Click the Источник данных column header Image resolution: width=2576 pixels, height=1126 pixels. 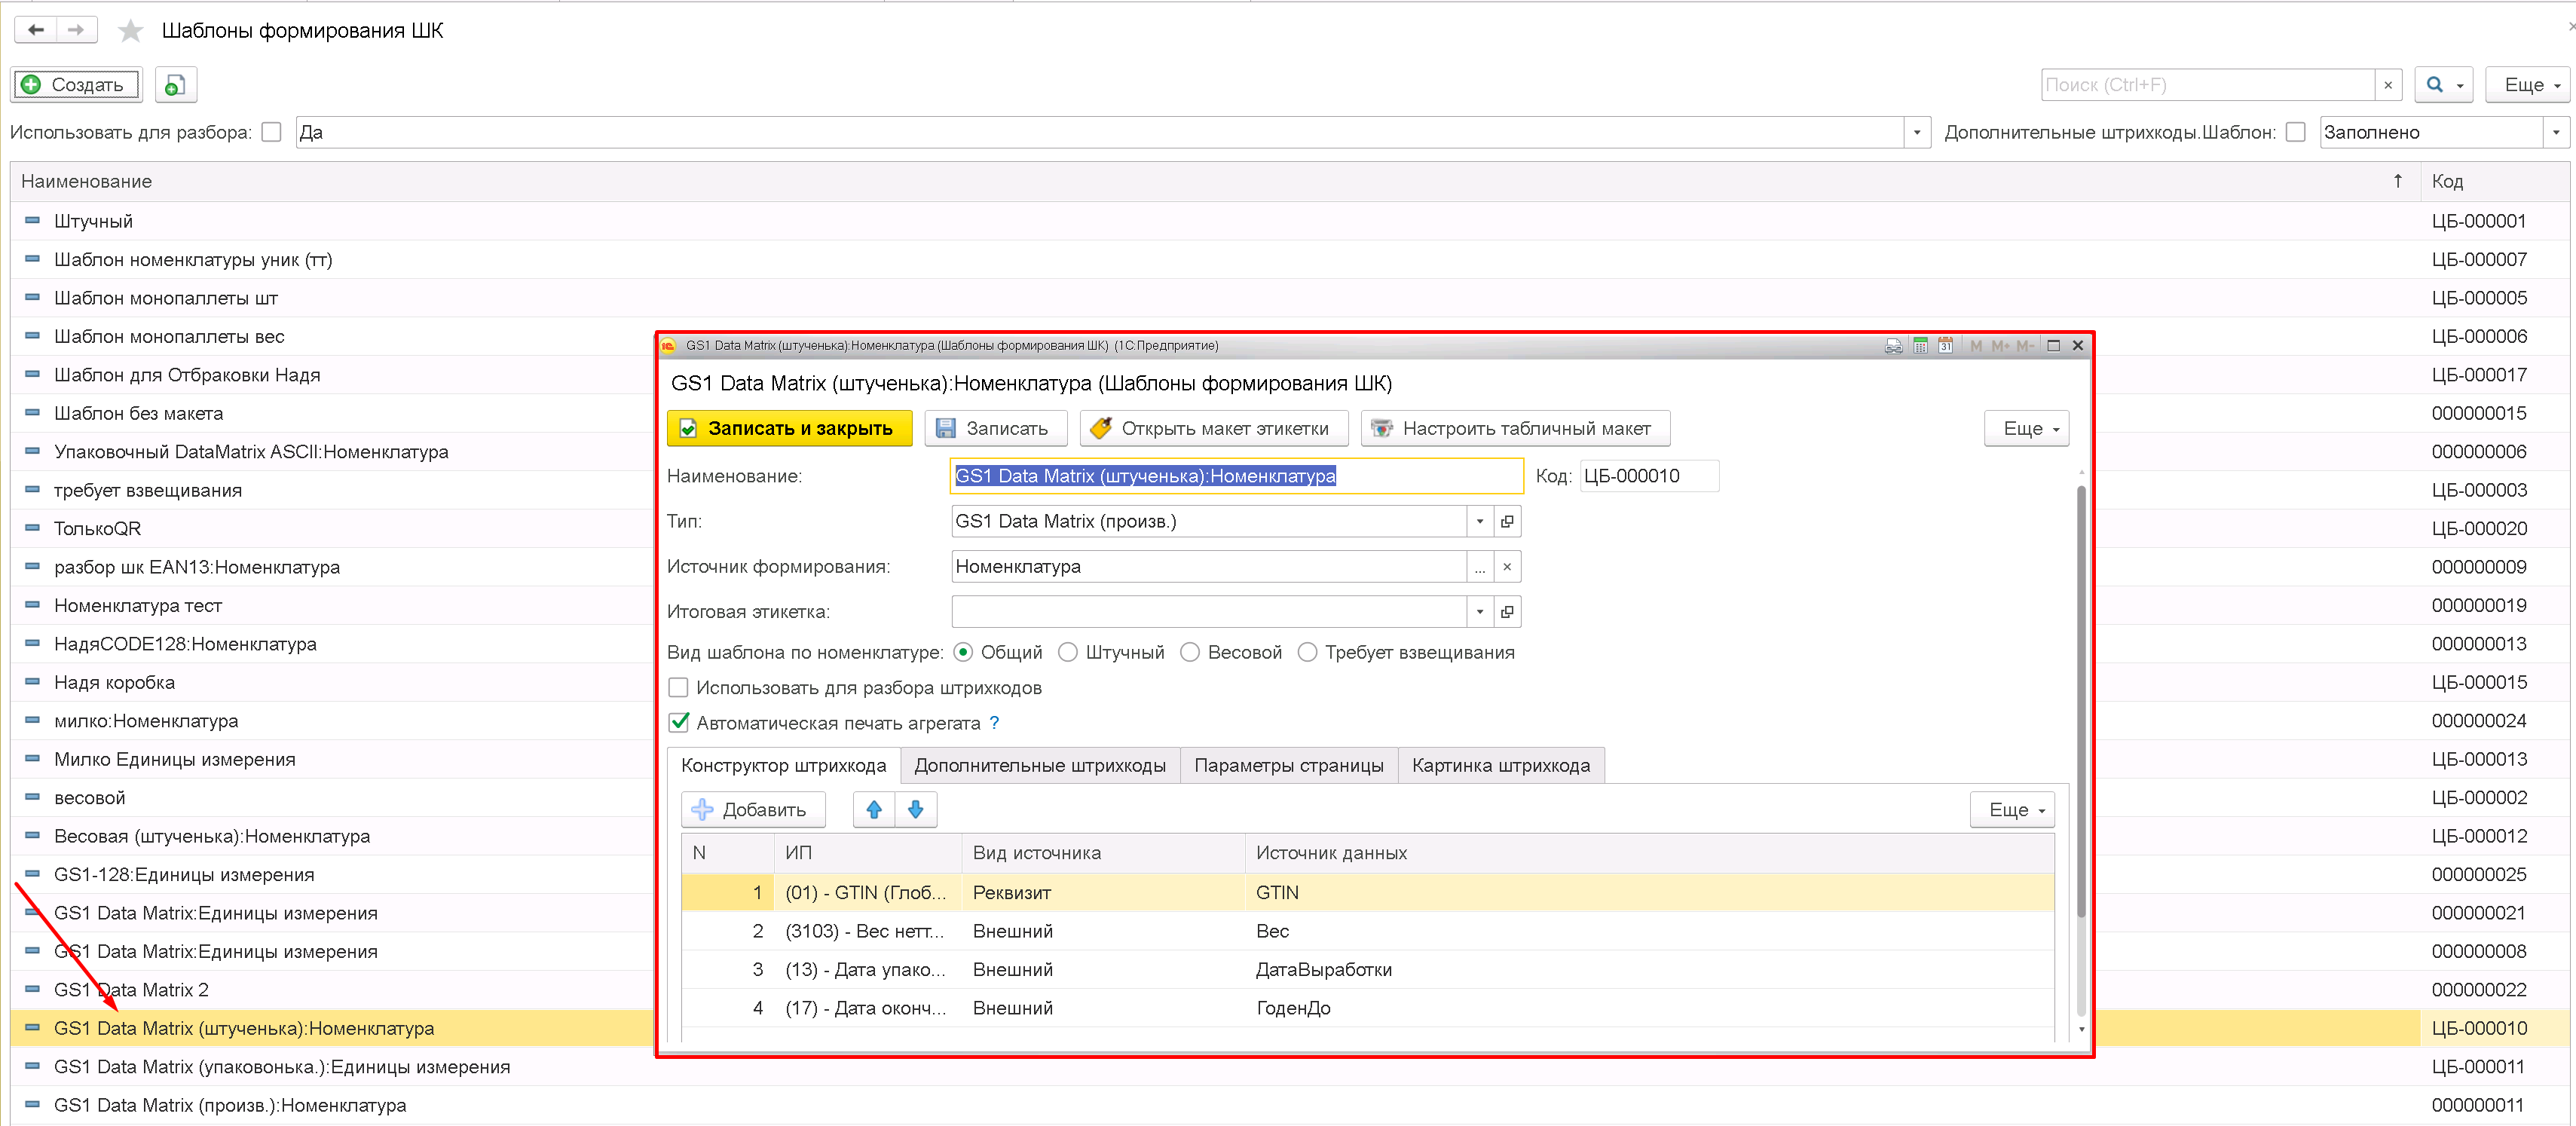(1649, 853)
